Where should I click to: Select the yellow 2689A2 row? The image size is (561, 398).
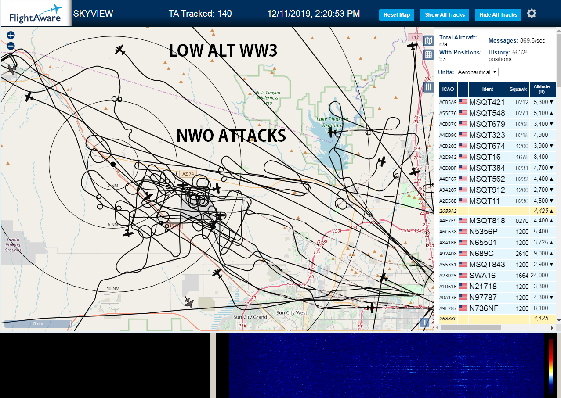[497, 211]
